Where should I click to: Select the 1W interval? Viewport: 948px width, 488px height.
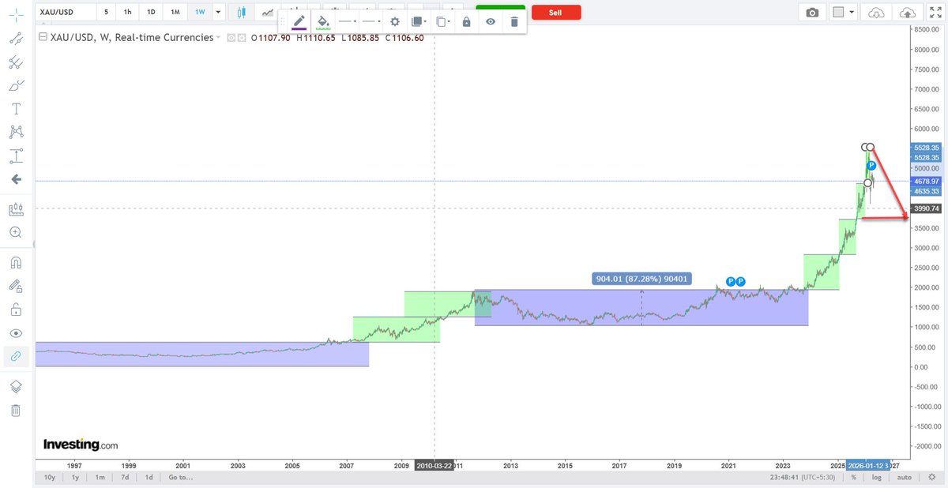pyautogui.click(x=200, y=13)
